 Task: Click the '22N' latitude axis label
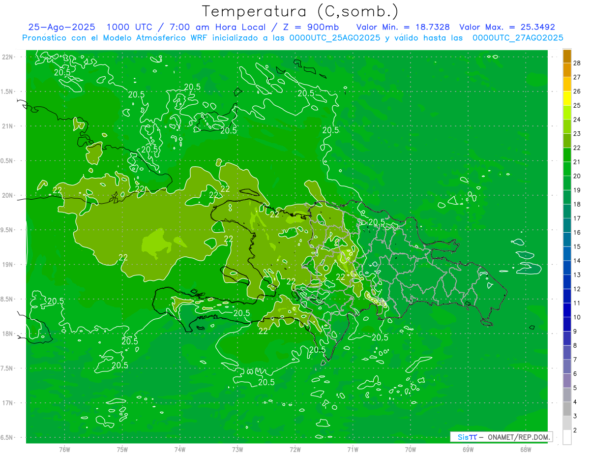[8, 57]
